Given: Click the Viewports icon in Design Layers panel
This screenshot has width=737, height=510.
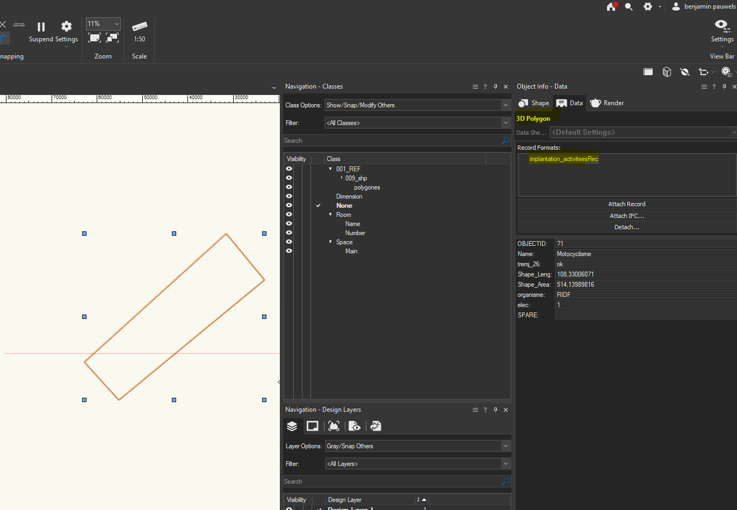Looking at the screenshot, I should (x=334, y=426).
